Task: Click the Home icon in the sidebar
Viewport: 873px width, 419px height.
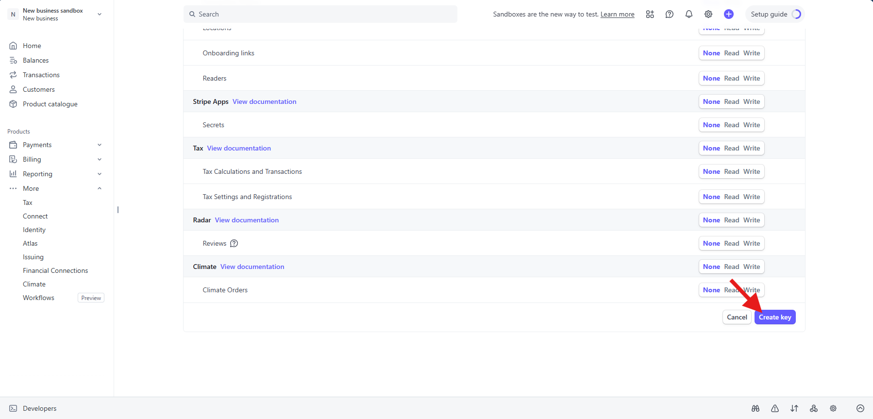Action: point(13,46)
